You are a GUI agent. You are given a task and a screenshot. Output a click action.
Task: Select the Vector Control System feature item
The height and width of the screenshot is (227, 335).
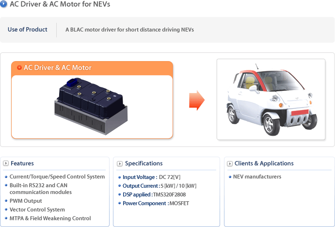pyautogui.click(x=37, y=210)
